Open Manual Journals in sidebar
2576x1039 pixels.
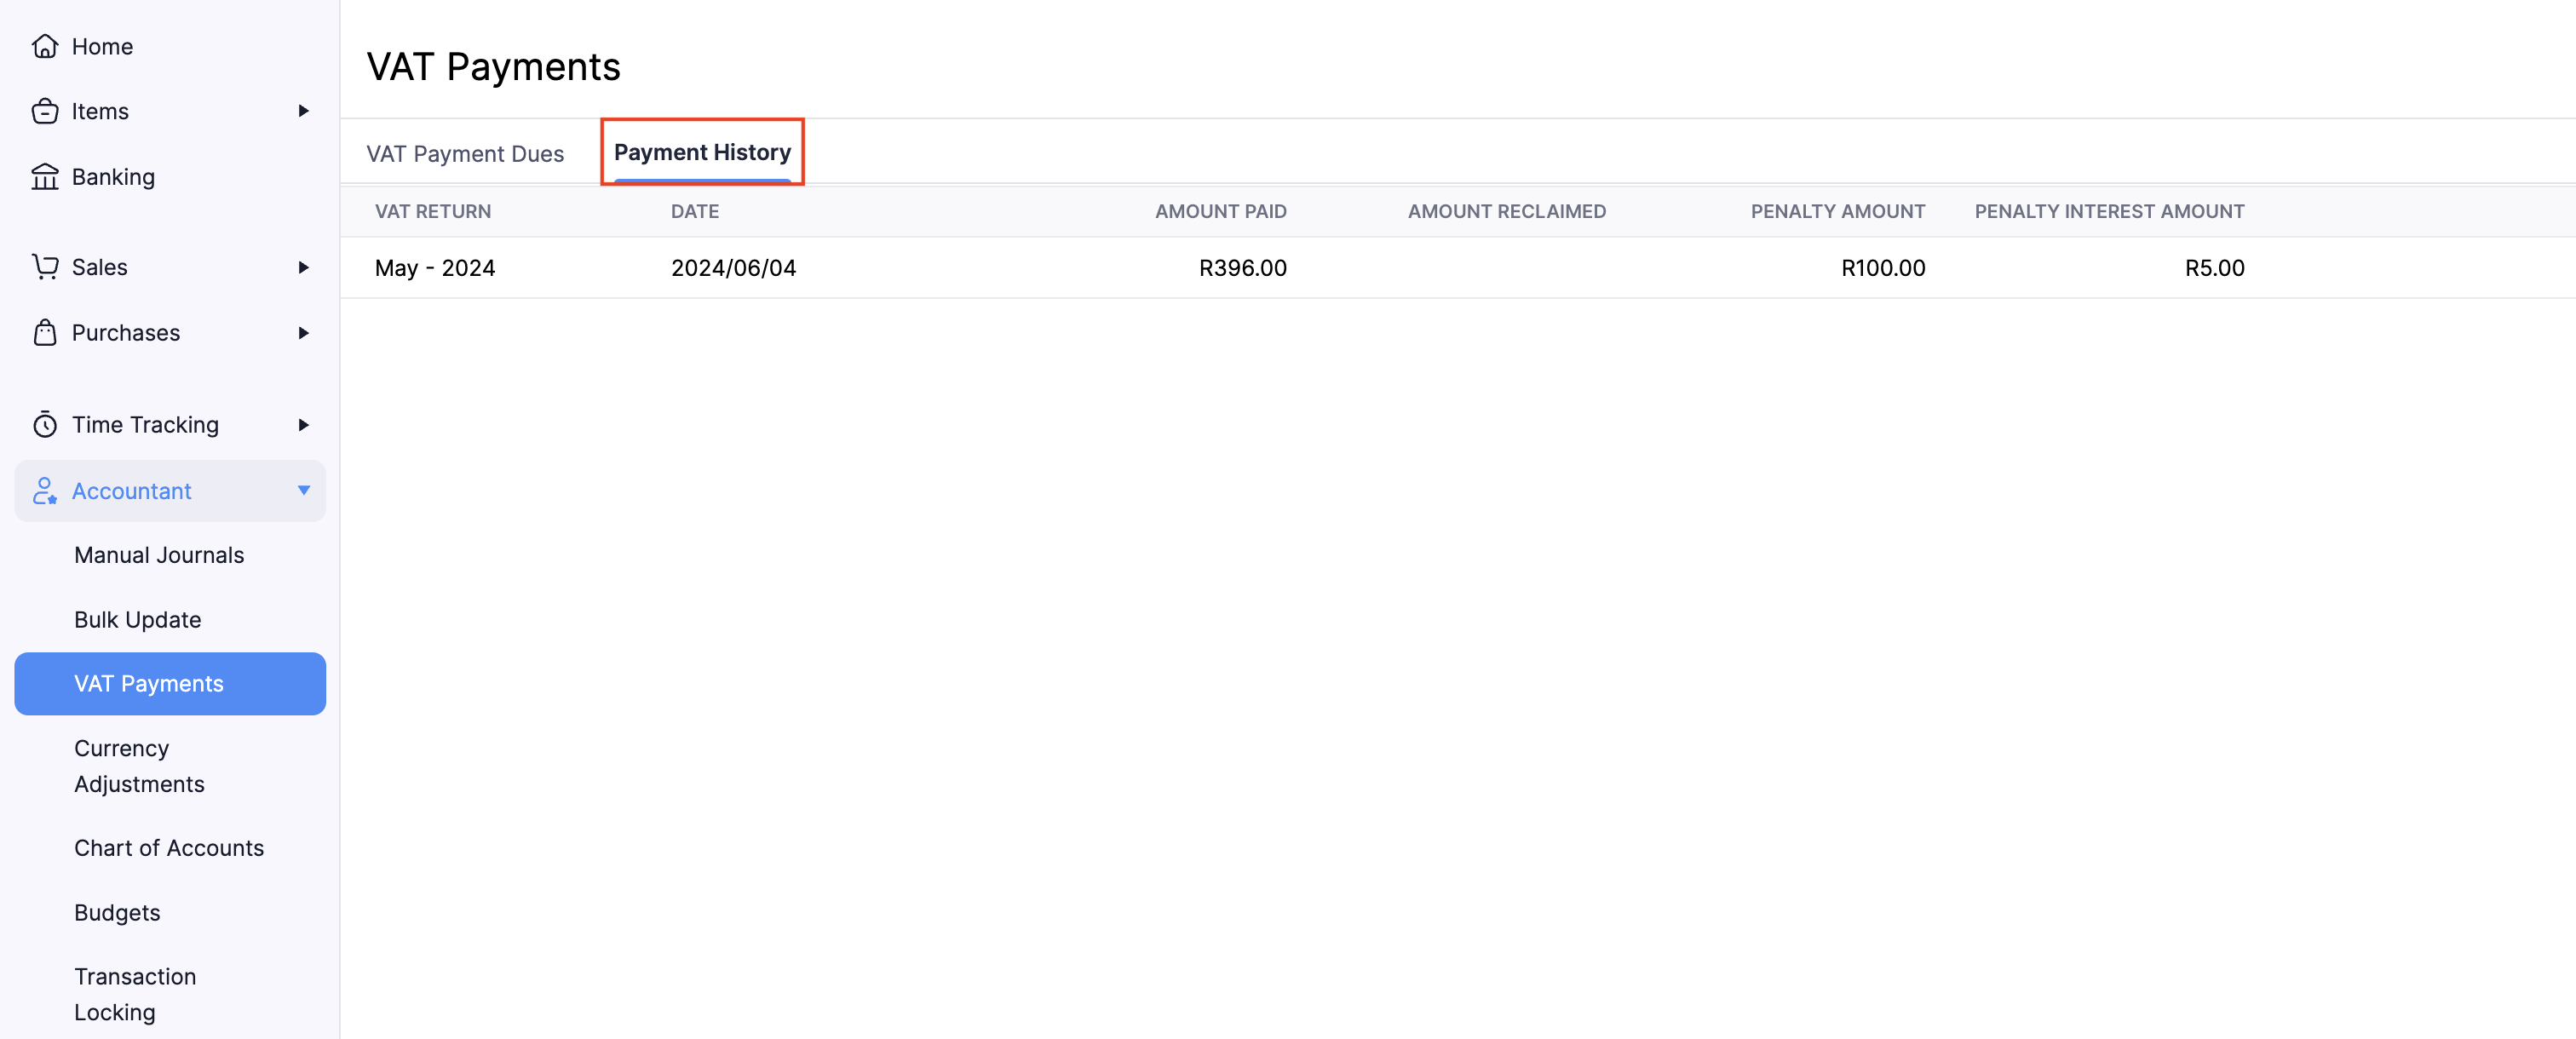159,555
